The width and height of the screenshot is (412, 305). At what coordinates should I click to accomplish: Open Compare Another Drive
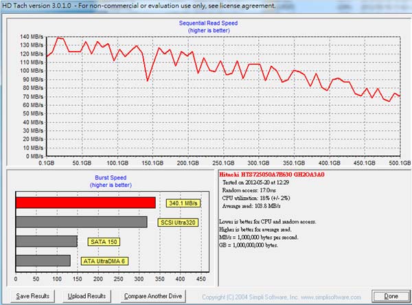point(152,296)
